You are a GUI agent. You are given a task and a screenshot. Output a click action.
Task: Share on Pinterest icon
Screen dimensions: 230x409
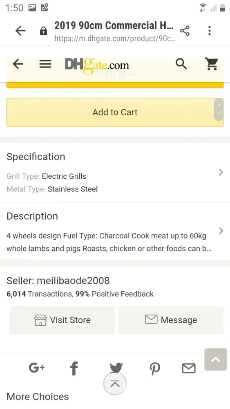(x=155, y=369)
